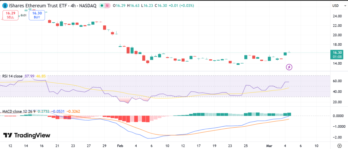Click the TradingView logo
The width and height of the screenshot is (348, 149).
[x=27, y=135]
